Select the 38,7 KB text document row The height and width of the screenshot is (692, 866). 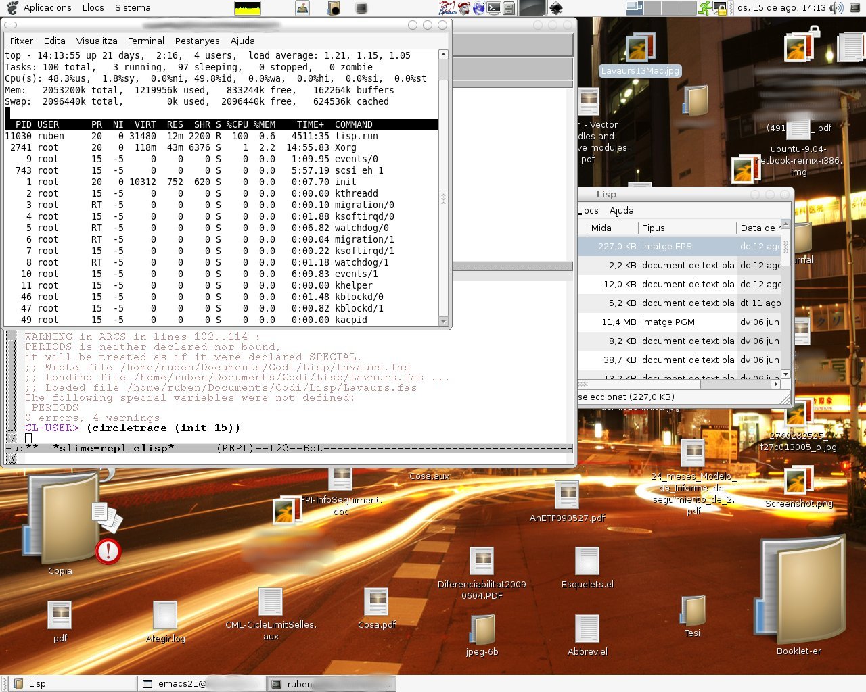[679, 360]
